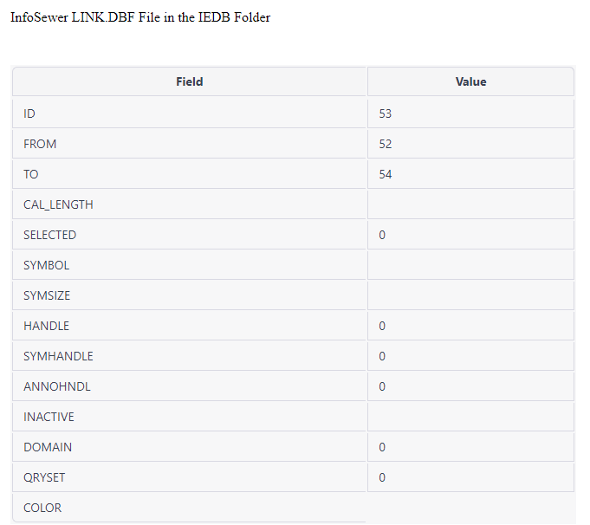Viewport: 590px width, 525px height.
Task: Select the SYMBOL field cell
Action: click(46, 265)
